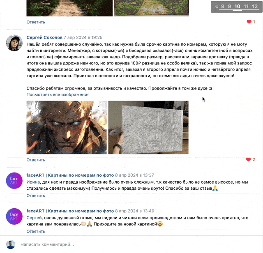
Task: Expand 'Посмотреть все изображения' link
Action: click(58, 94)
